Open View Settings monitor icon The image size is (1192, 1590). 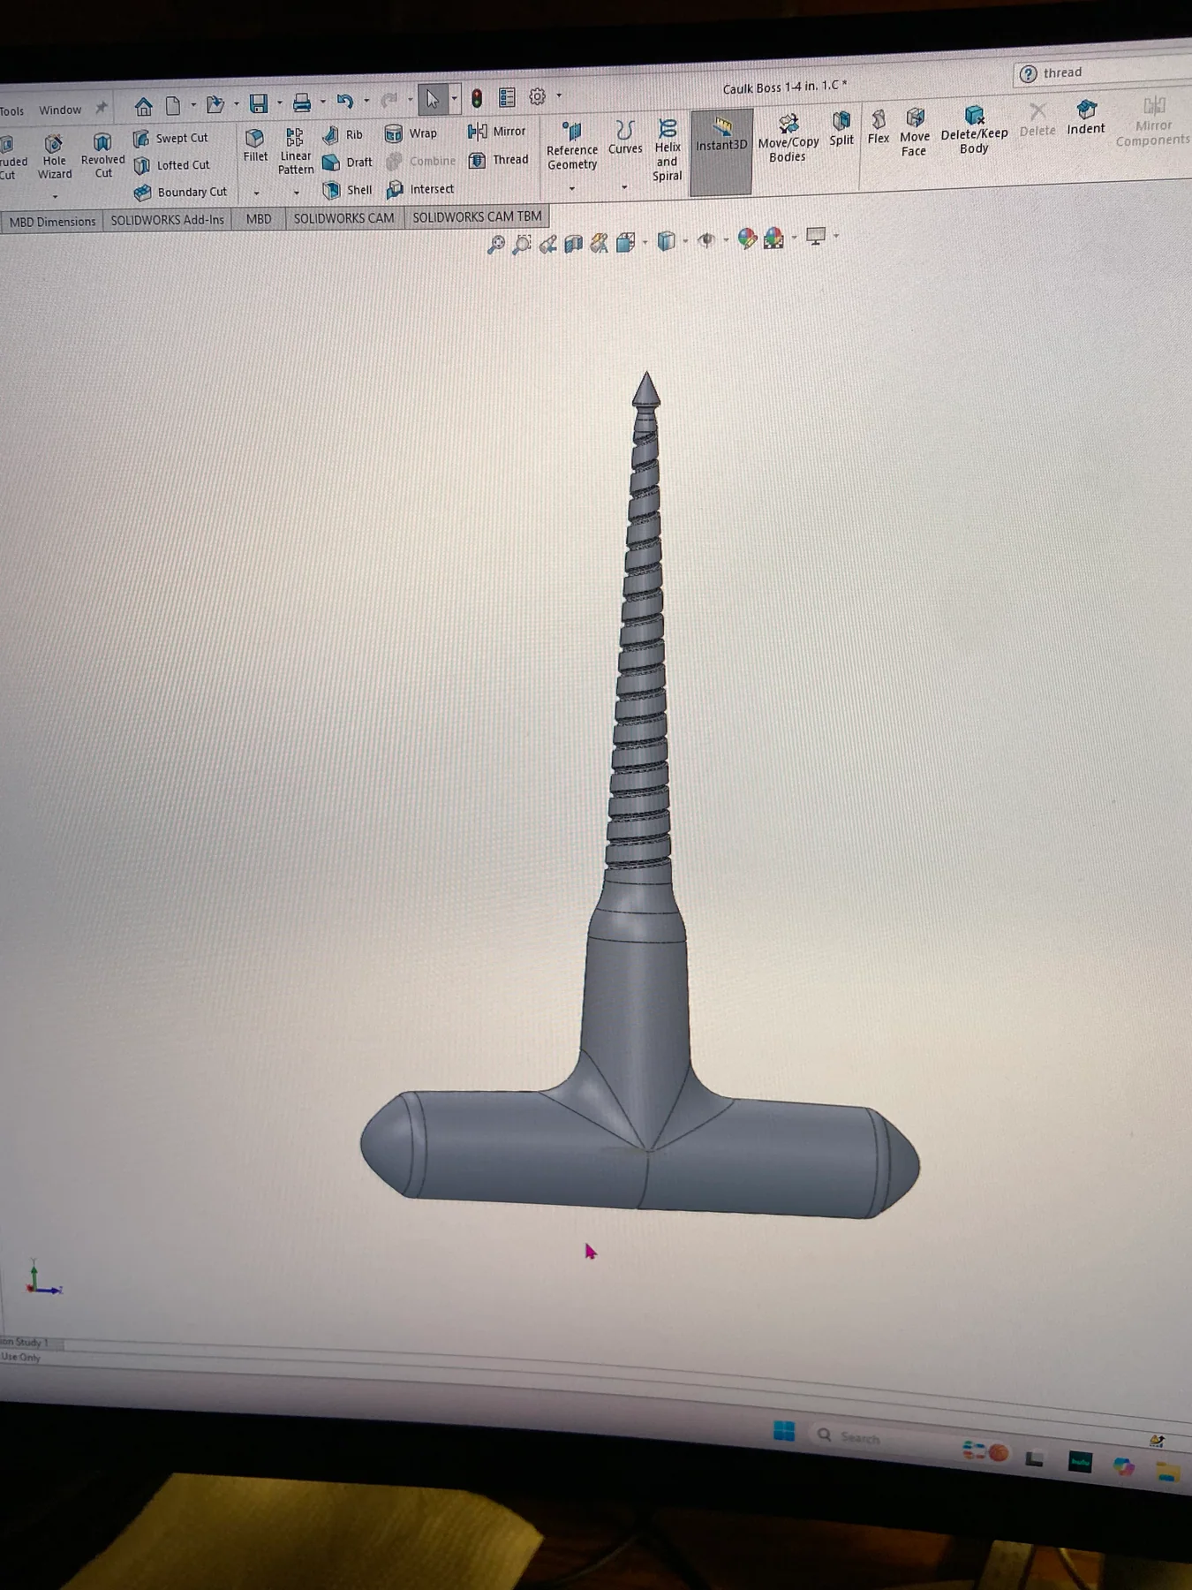click(x=816, y=237)
